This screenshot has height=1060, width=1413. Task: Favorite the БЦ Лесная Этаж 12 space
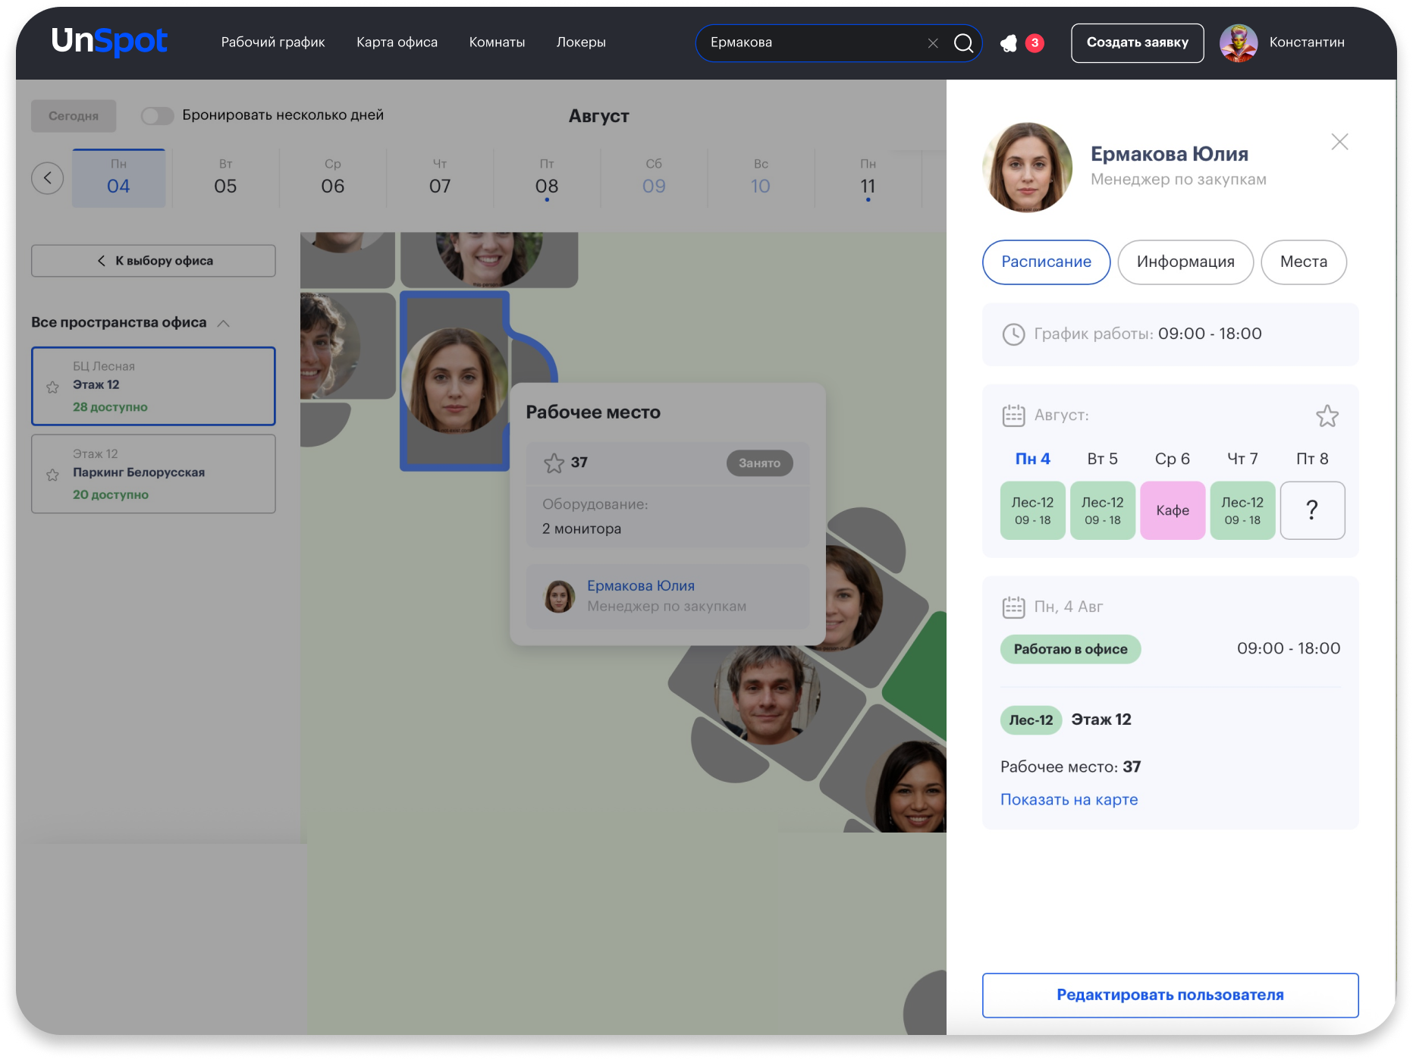pos(52,387)
